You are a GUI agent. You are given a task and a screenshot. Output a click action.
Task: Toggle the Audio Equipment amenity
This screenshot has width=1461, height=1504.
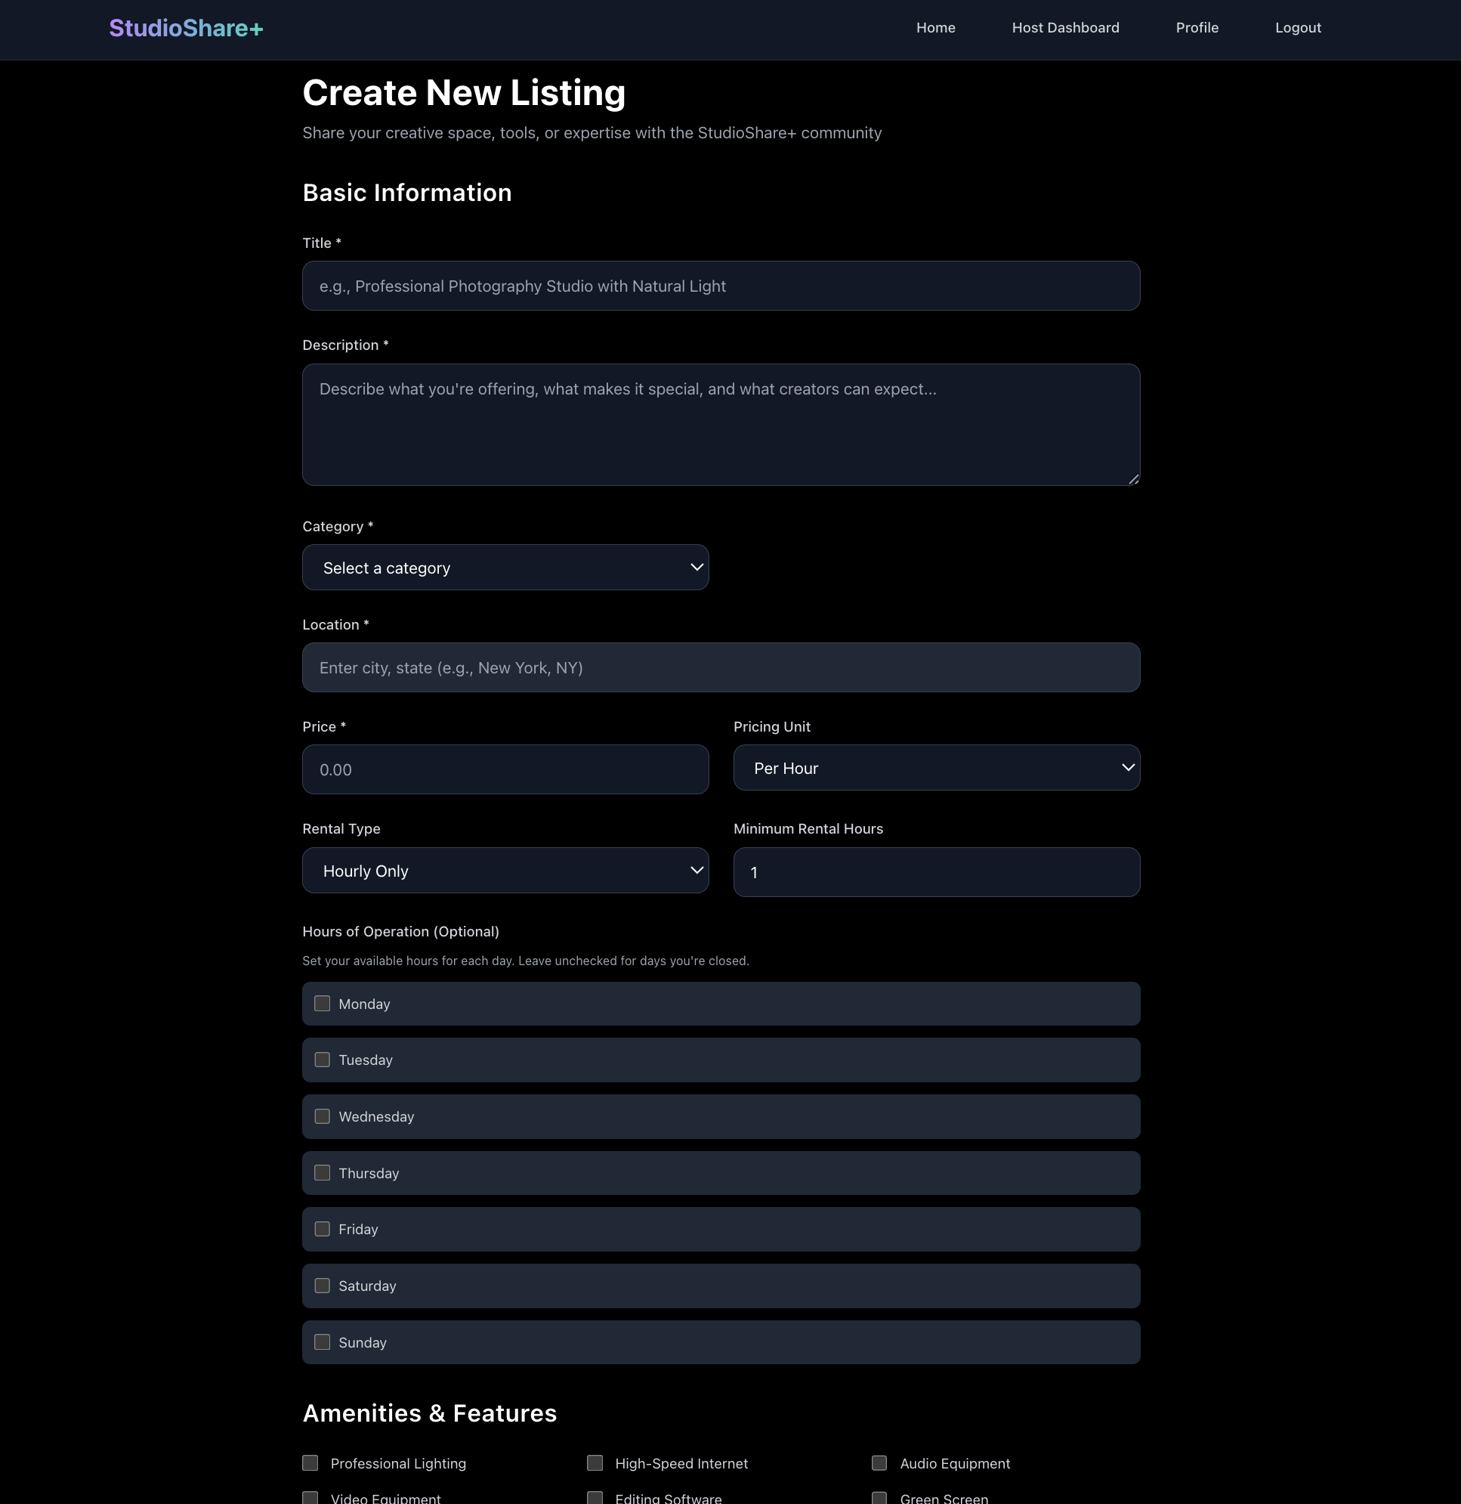click(x=879, y=1462)
